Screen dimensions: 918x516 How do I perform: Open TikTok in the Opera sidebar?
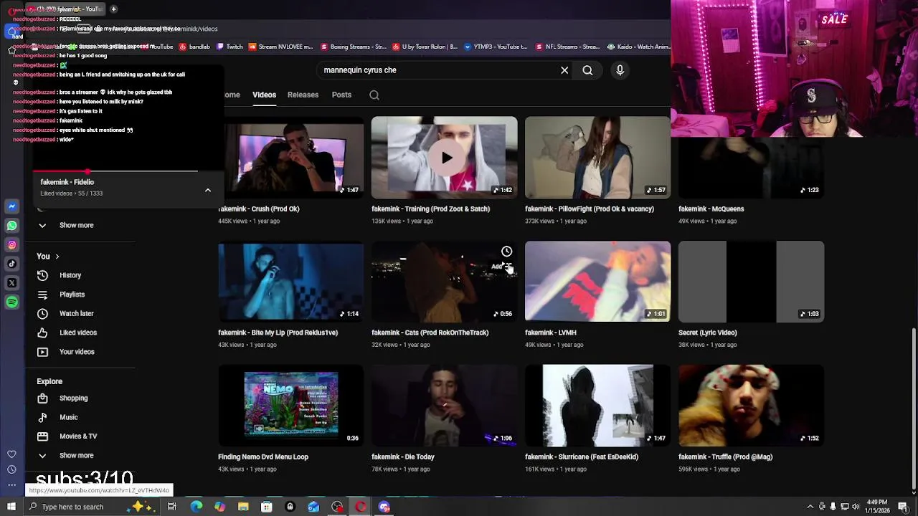pos(11,264)
